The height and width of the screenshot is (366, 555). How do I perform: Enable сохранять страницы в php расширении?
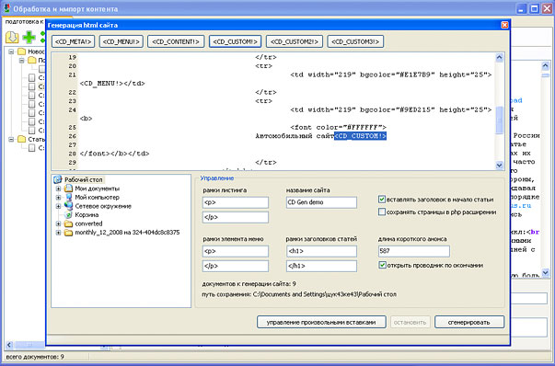point(382,212)
